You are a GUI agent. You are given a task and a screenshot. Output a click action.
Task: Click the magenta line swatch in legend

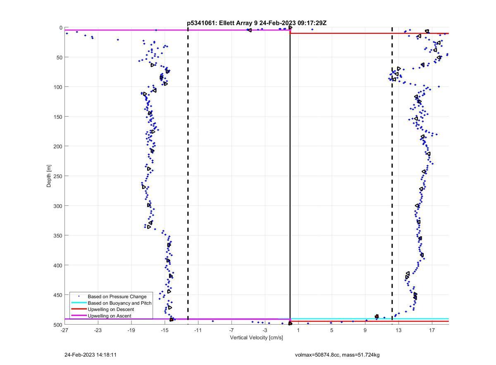(79, 316)
